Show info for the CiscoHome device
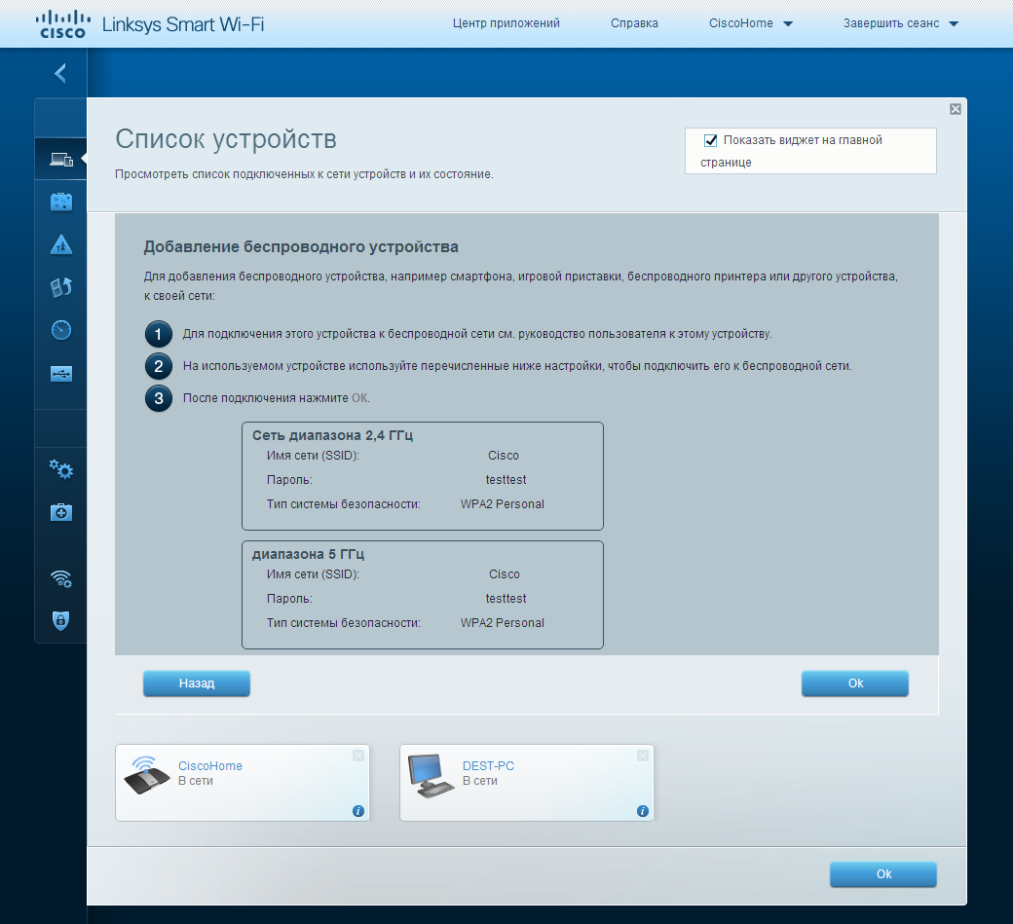 357,811
